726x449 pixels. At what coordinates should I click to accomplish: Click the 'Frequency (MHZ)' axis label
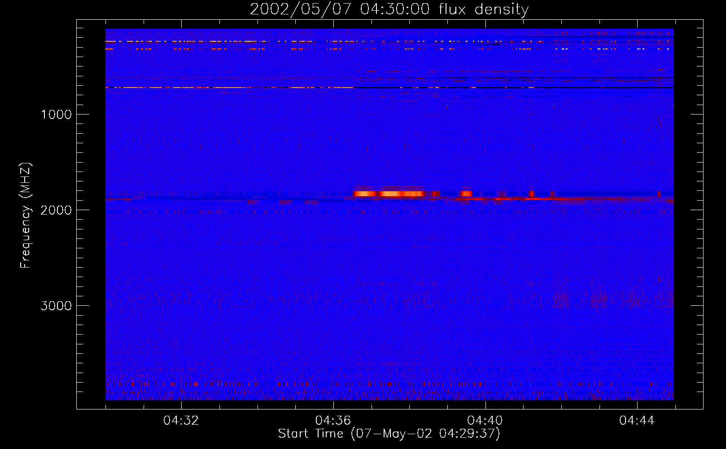coord(26,216)
